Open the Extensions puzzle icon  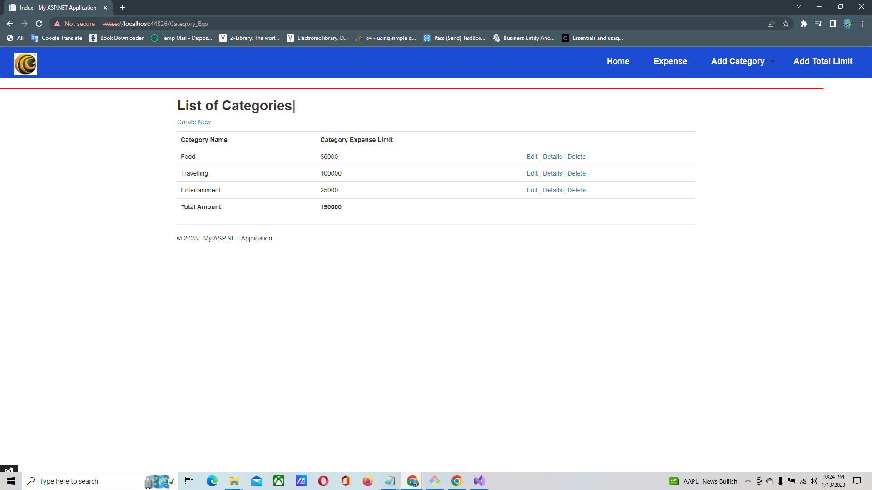(x=803, y=24)
